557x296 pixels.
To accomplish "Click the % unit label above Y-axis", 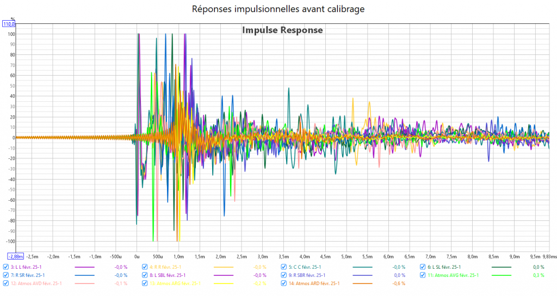I will coord(13,19).
